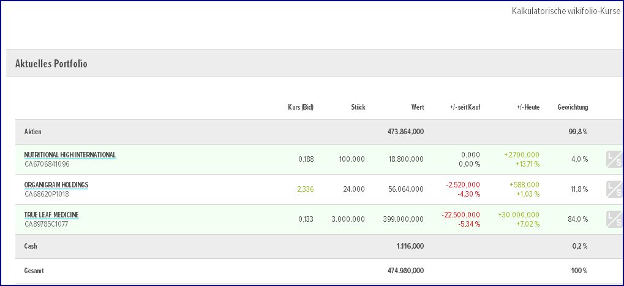Open the TRUE LEAF MEDICINE stock link
This screenshot has width=624, height=286.
51,215
